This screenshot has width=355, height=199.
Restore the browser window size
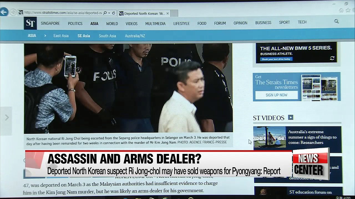coord(346,4)
